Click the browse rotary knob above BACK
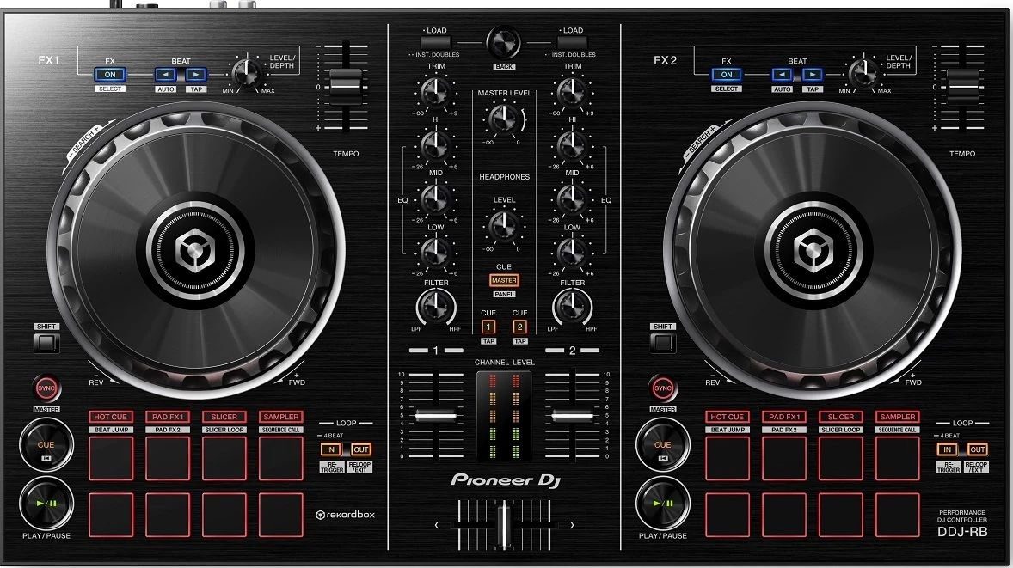Viewport: 1013px width, 568px height. tap(503, 43)
